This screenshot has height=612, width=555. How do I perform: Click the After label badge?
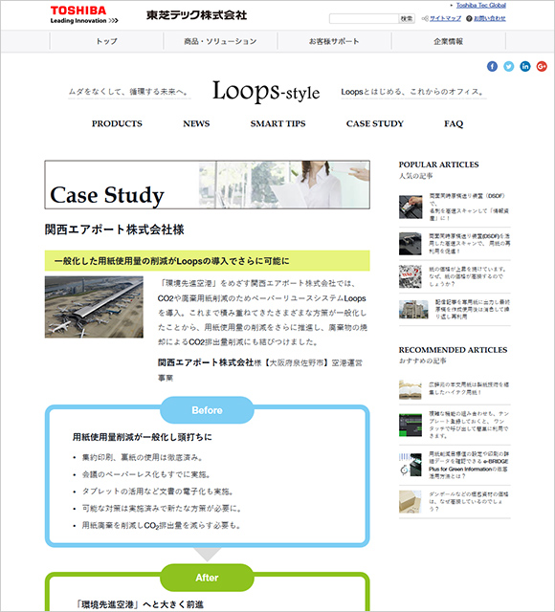(207, 578)
